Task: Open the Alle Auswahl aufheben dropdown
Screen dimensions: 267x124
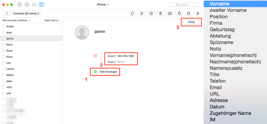Action: coord(16,20)
